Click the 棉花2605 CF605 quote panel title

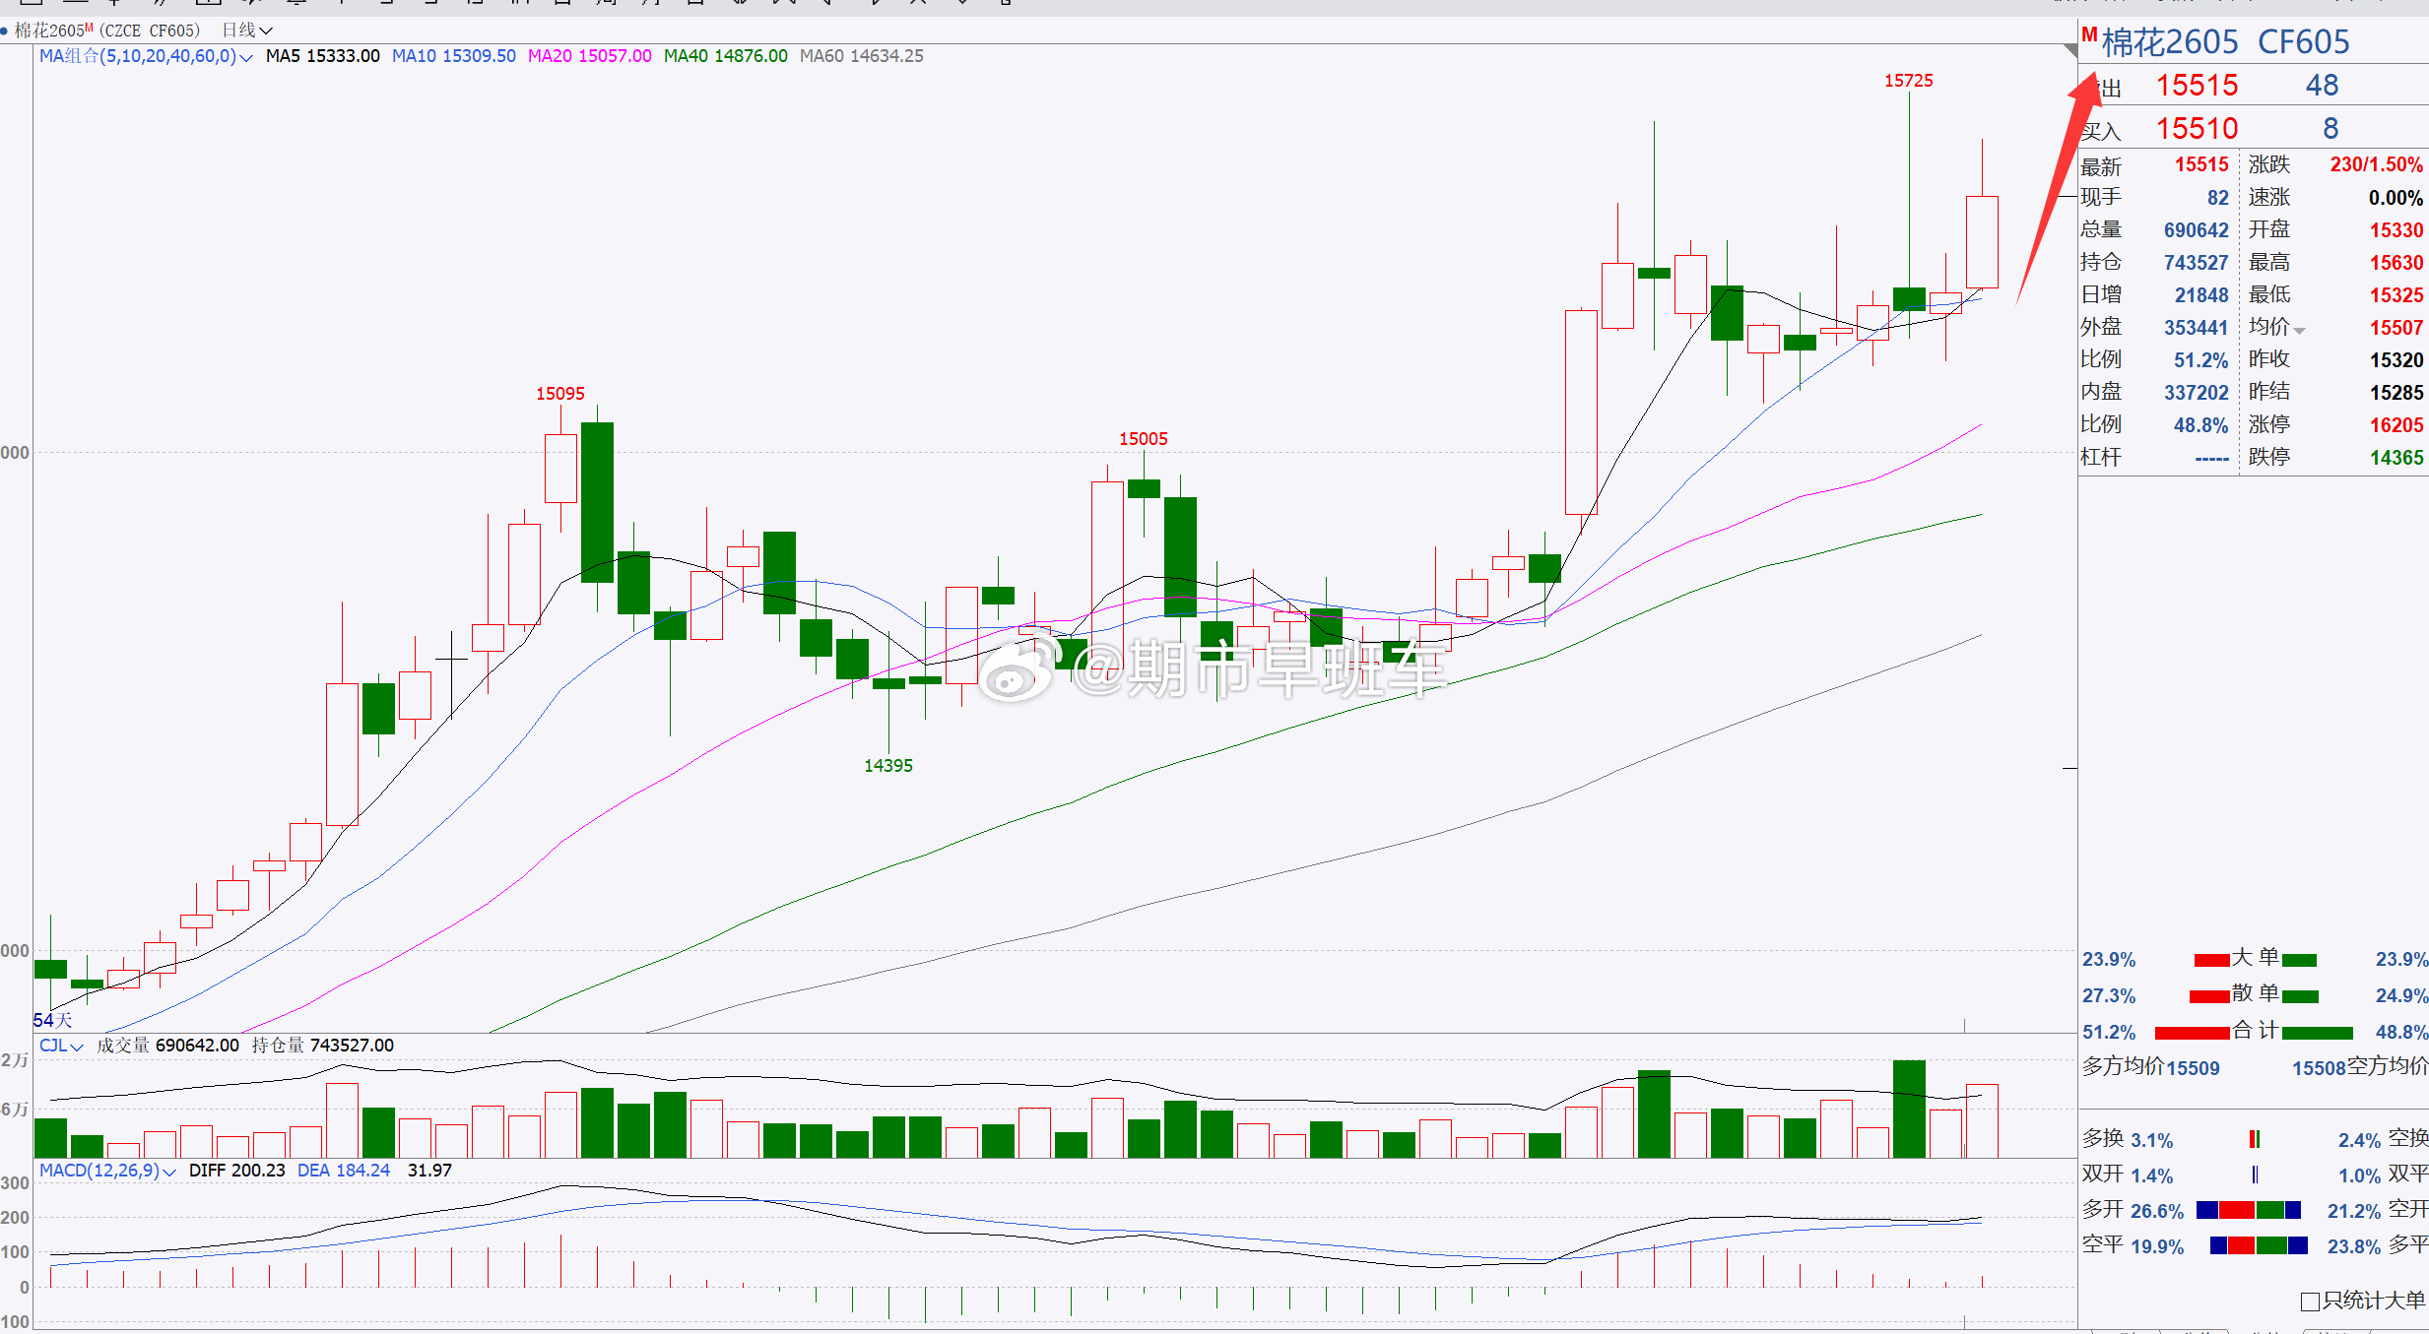click(x=2225, y=42)
